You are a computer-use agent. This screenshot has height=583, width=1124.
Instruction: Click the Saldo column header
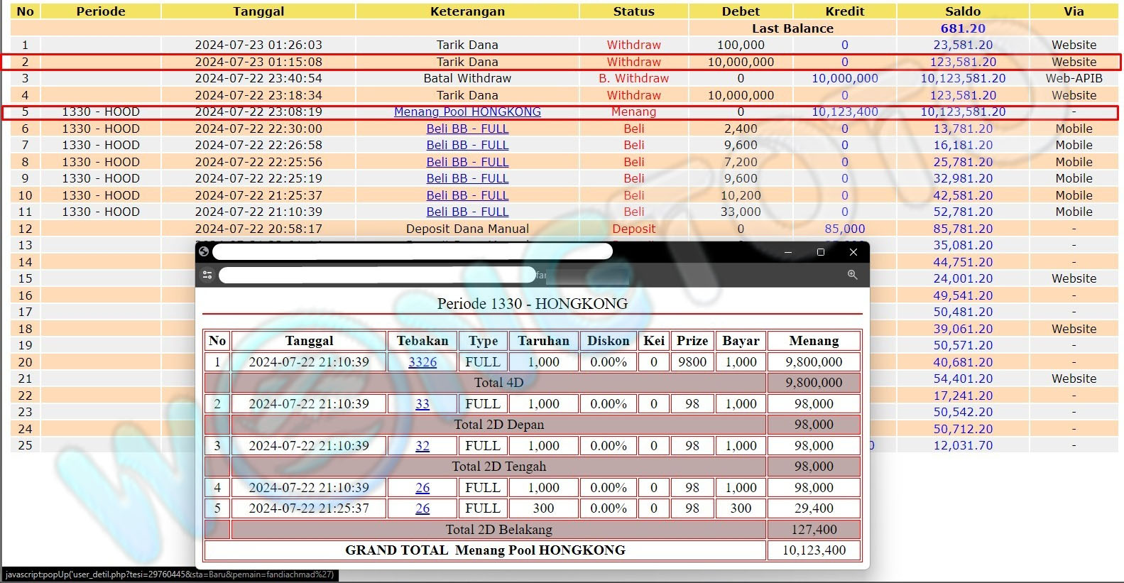pos(962,11)
